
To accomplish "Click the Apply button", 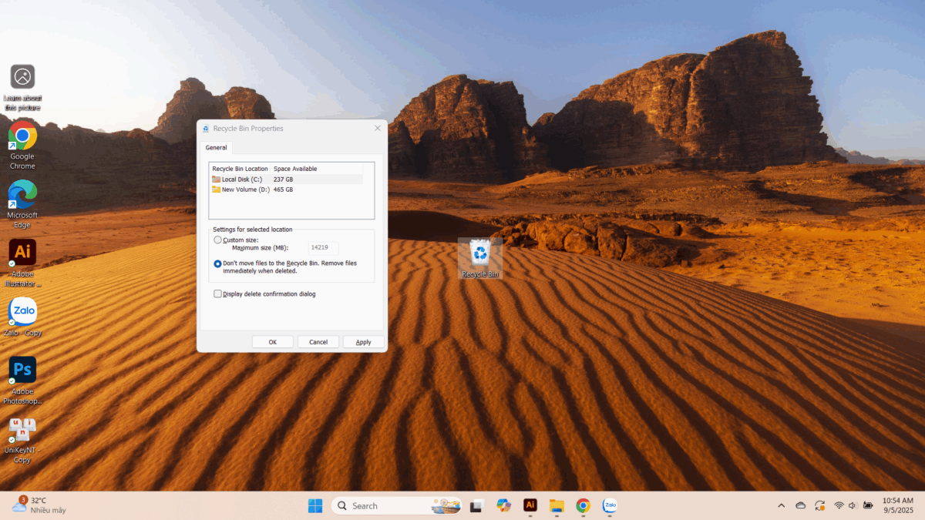I will coord(363,341).
